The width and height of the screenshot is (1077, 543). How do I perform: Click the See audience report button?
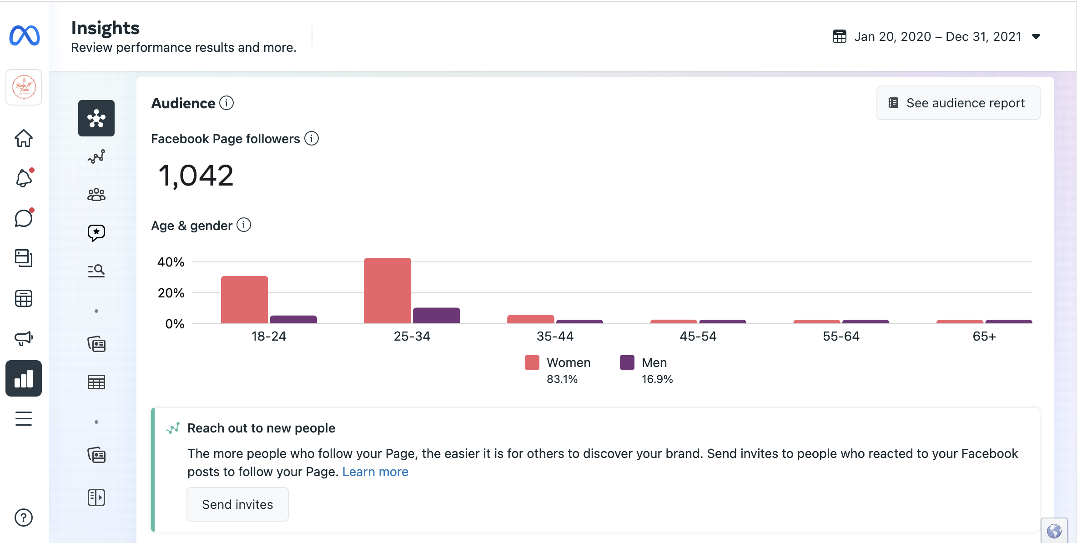[958, 103]
